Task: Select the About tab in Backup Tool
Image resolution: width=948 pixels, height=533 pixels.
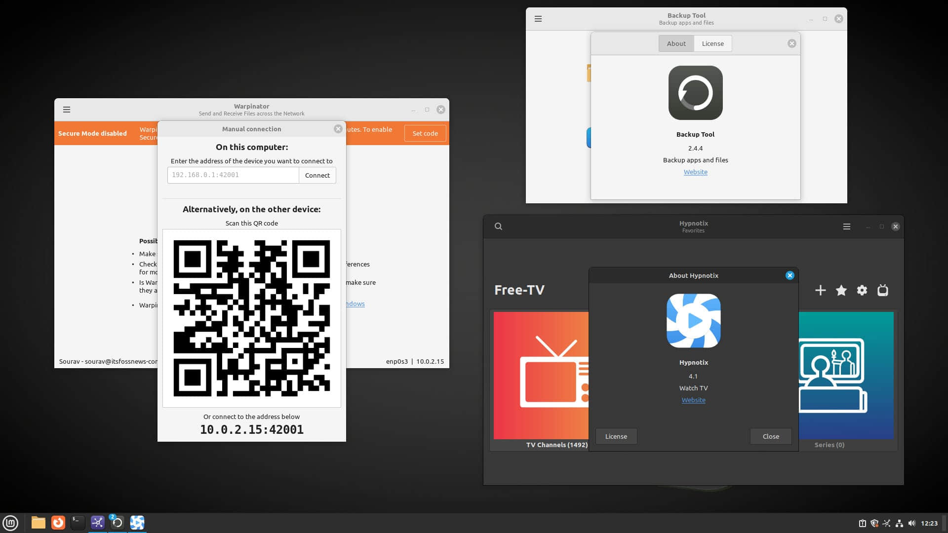Action: click(676, 43)
